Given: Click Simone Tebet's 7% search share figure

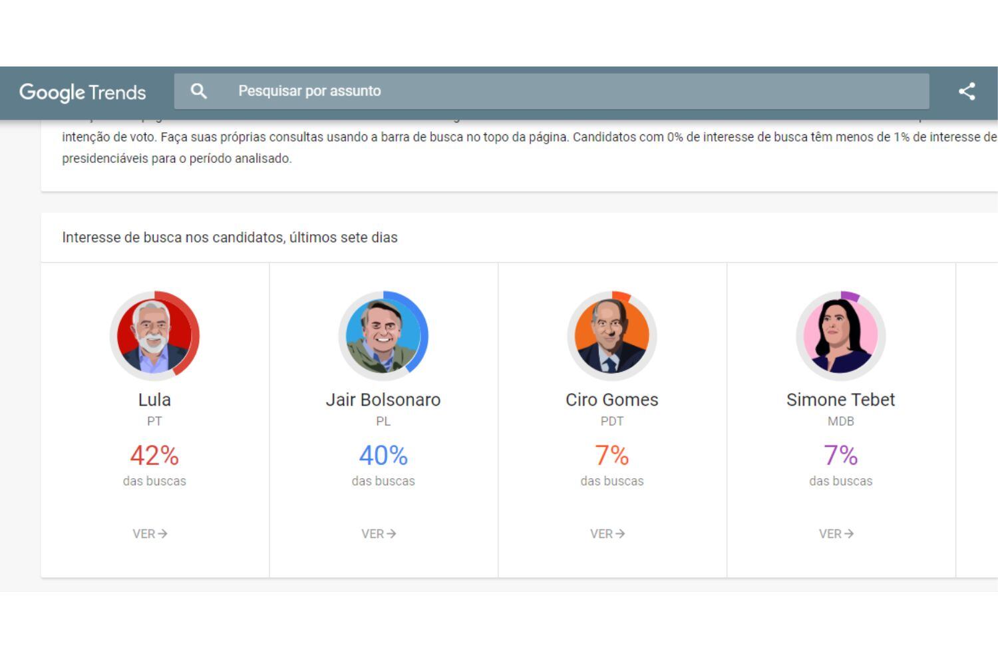Looking at the screenshot, I should tap(841, 456).
